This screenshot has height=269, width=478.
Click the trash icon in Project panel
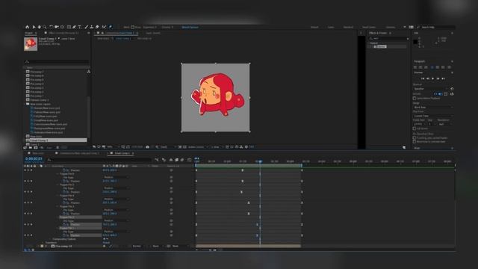(x=58, y=148)
